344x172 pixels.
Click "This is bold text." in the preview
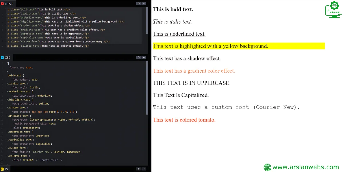click(173, 9)
